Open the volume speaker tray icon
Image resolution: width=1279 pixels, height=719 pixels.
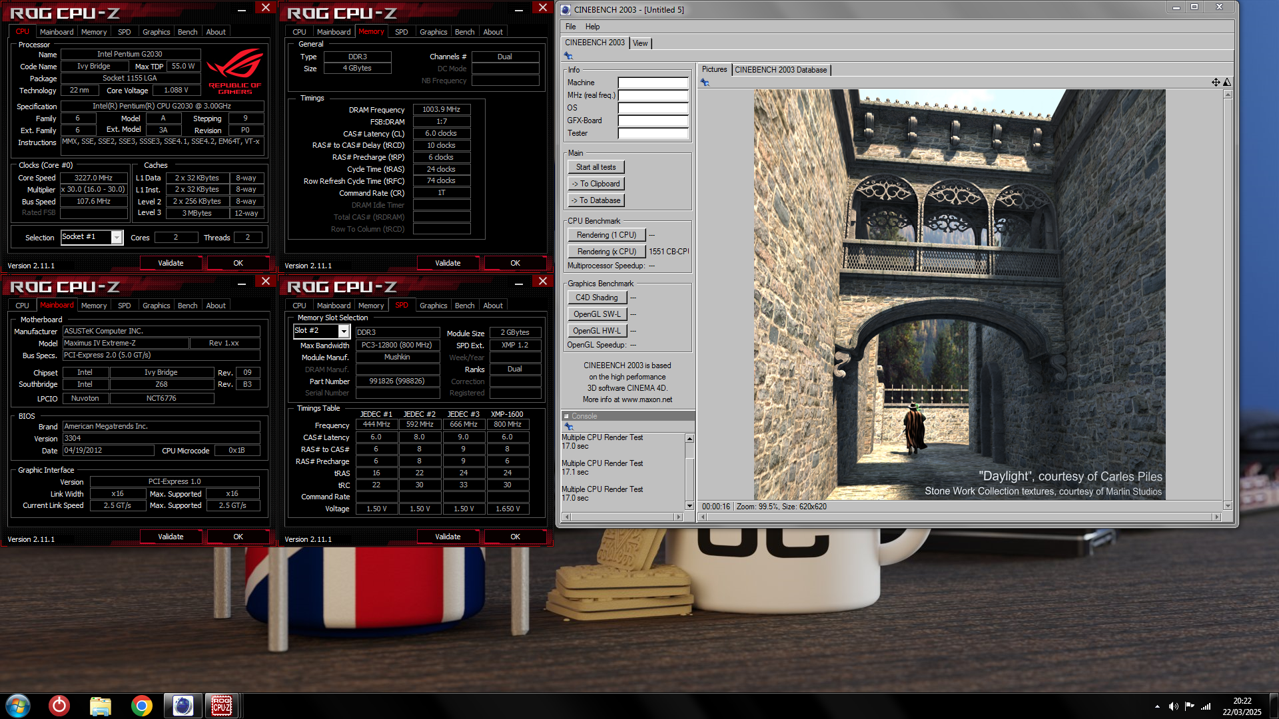pos(1173,706)
